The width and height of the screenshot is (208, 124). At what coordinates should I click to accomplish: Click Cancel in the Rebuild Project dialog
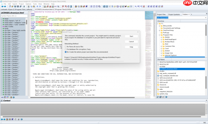click(x=131, y=41)
